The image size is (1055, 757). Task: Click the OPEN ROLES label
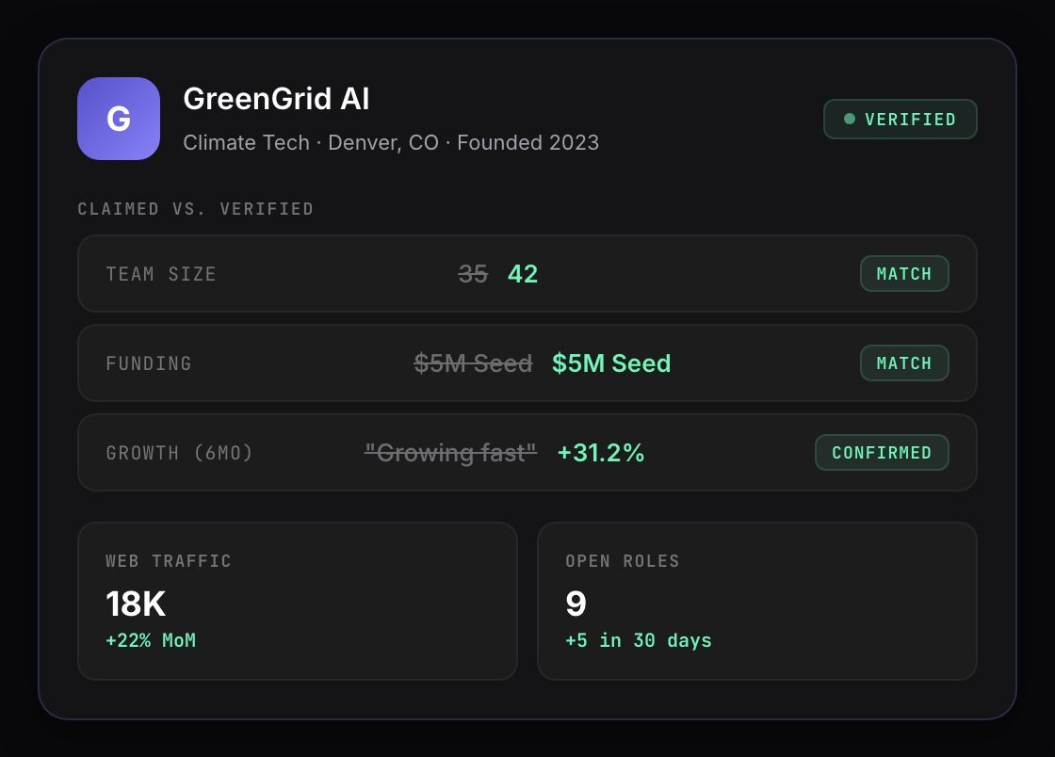click(623, 561)
